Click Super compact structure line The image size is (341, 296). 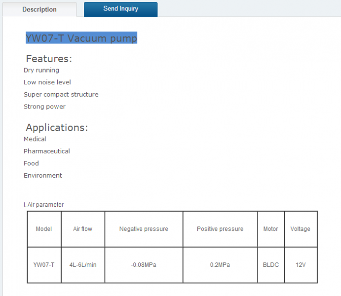pos(61,95)
